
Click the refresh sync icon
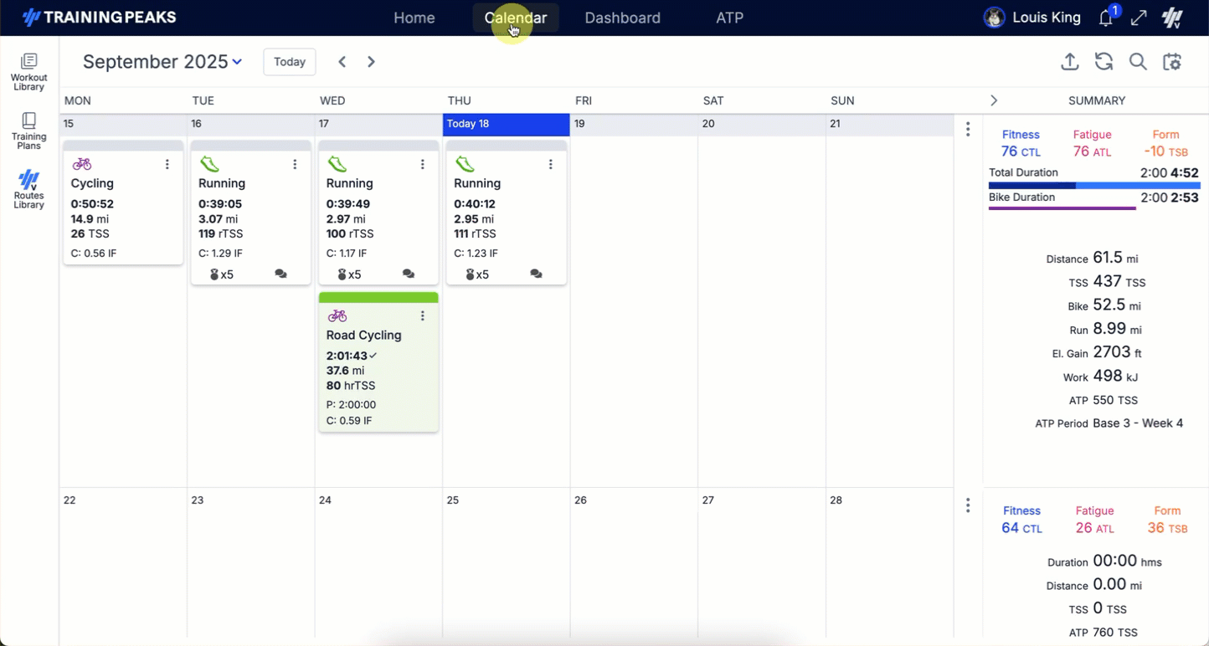tap(1104, 62)
